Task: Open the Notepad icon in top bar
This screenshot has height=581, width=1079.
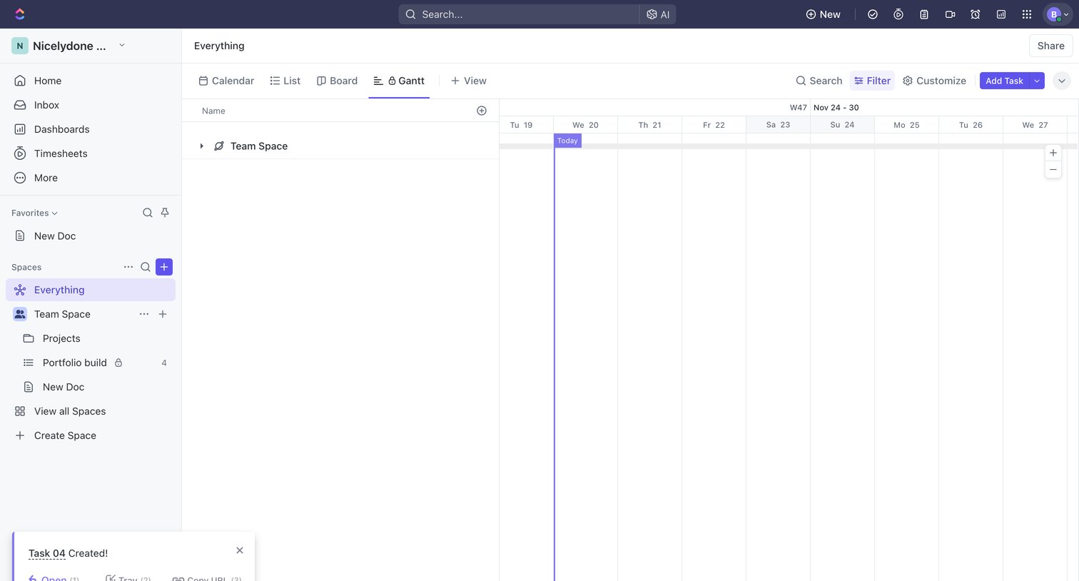Action: click(x=924, y=14)
